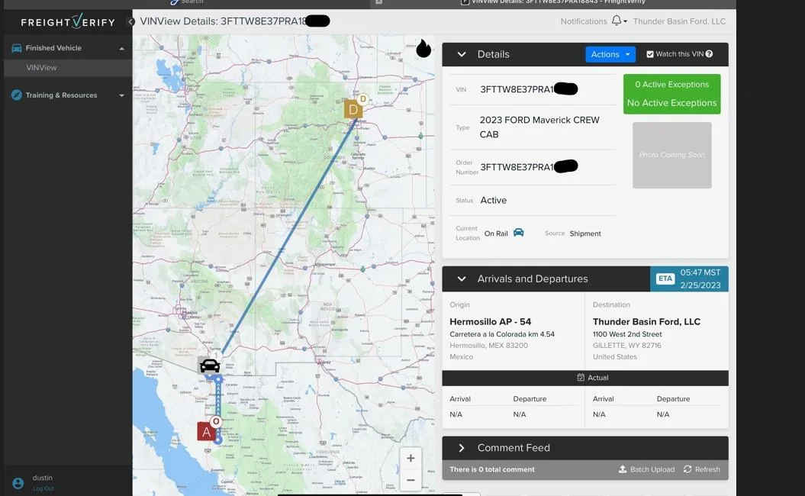The width and height of the screenshot is (805, 496).
Task: Click the ETA 05:47 MST 2/25/2023 box
Action: [x=689, y=279]
